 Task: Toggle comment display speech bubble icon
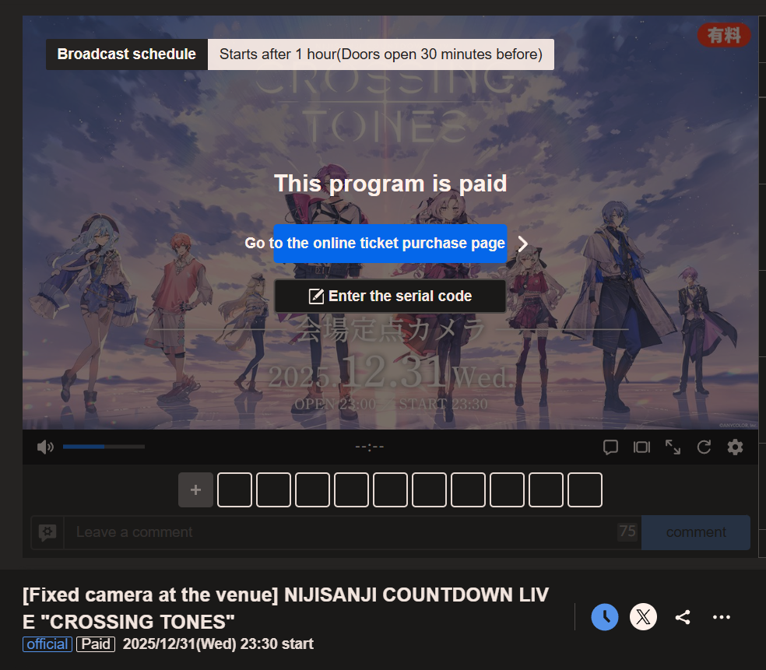tap(610, 447)
